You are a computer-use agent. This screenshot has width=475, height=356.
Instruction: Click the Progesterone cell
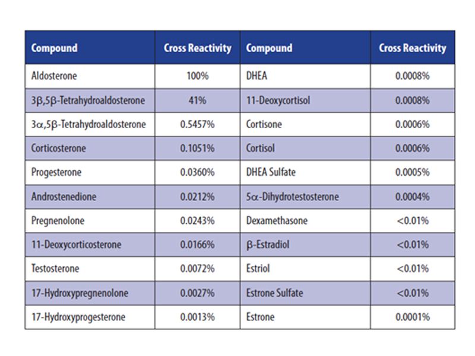tap(56, 173)
